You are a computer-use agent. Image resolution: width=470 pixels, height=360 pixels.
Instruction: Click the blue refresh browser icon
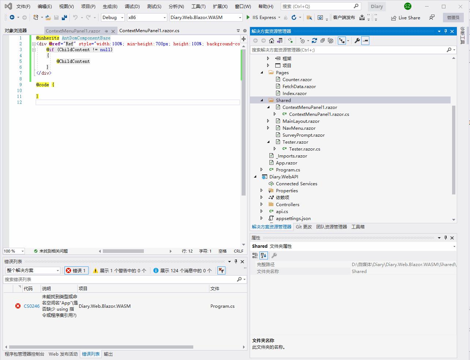point(294,18)
